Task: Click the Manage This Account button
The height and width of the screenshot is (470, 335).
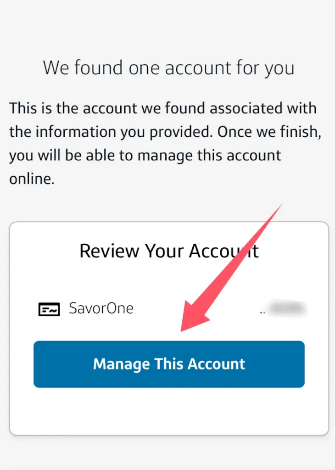Action: 169,364
